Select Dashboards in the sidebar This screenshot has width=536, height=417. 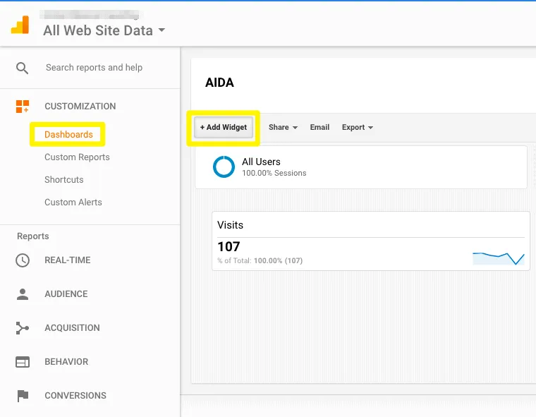68,135
